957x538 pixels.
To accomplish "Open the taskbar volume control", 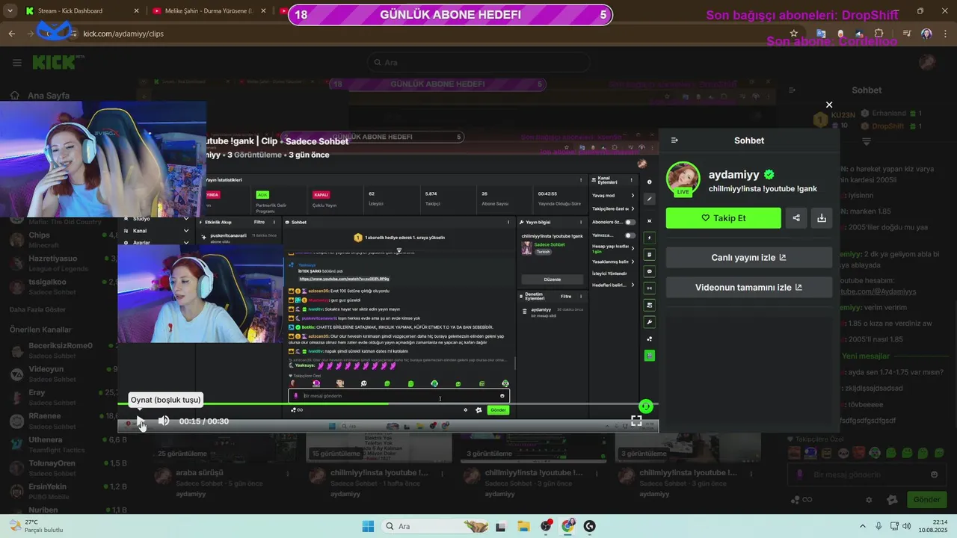I will (x=908, y=526).
